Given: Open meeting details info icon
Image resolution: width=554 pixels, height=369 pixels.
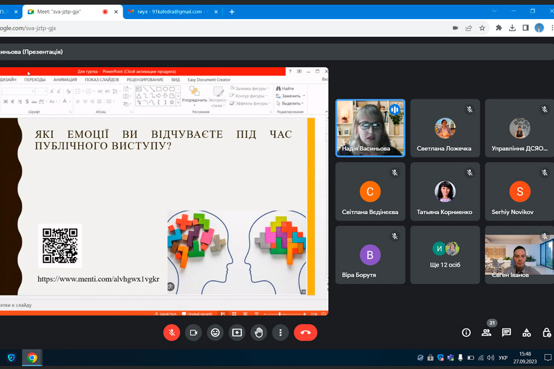Looking at the screenshot, I should tap(466, 332).
